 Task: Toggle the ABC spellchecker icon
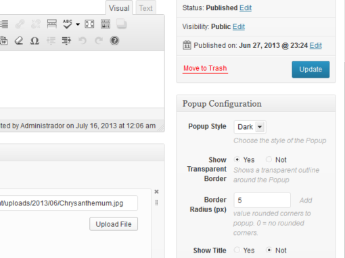tap(68, 24)
